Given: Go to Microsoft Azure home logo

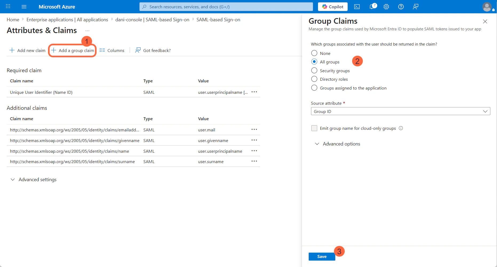Looking at the screenshot, I should pyautogui.click(x=57, y=7).
